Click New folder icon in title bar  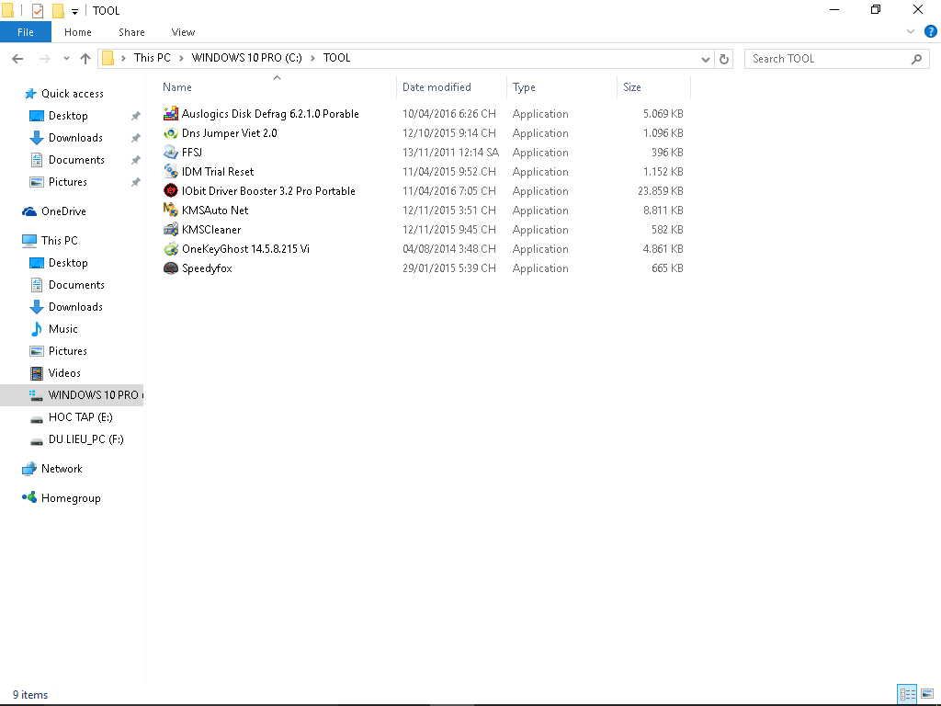[x=58, y=10]
